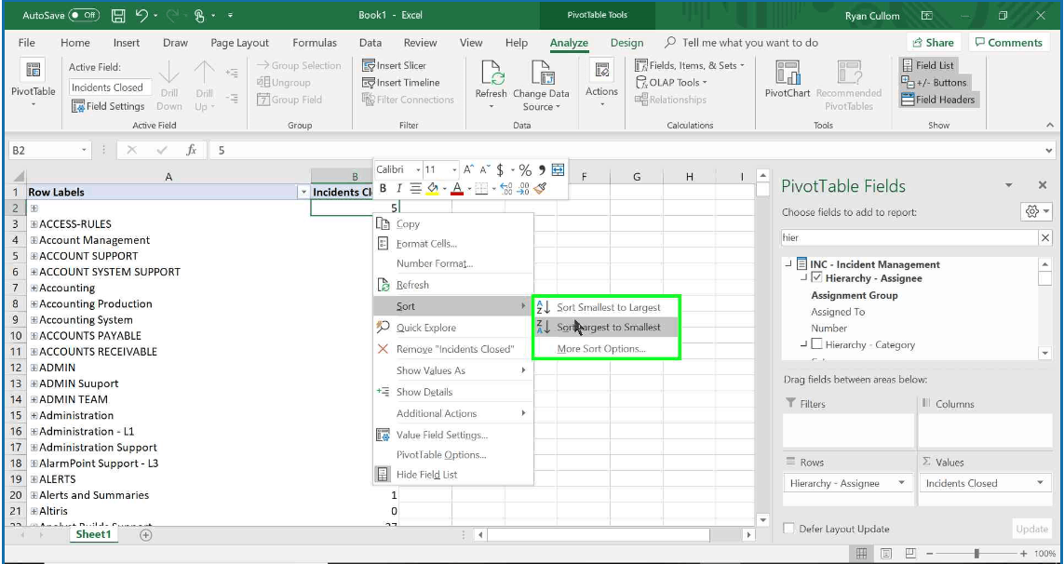Open the Hierarchy - Assignee dropdown in the Rows area

coord(901,483)
